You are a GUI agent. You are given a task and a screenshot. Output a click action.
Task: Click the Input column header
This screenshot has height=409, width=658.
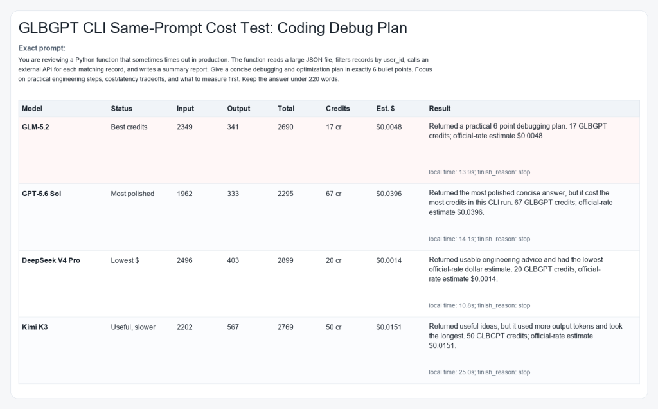click(x=185, y=108)
